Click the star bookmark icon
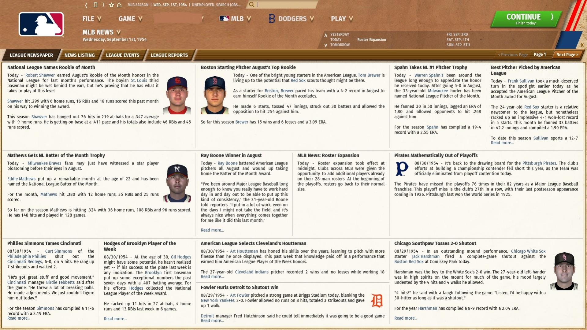587x330 pixels. point(111,5)
